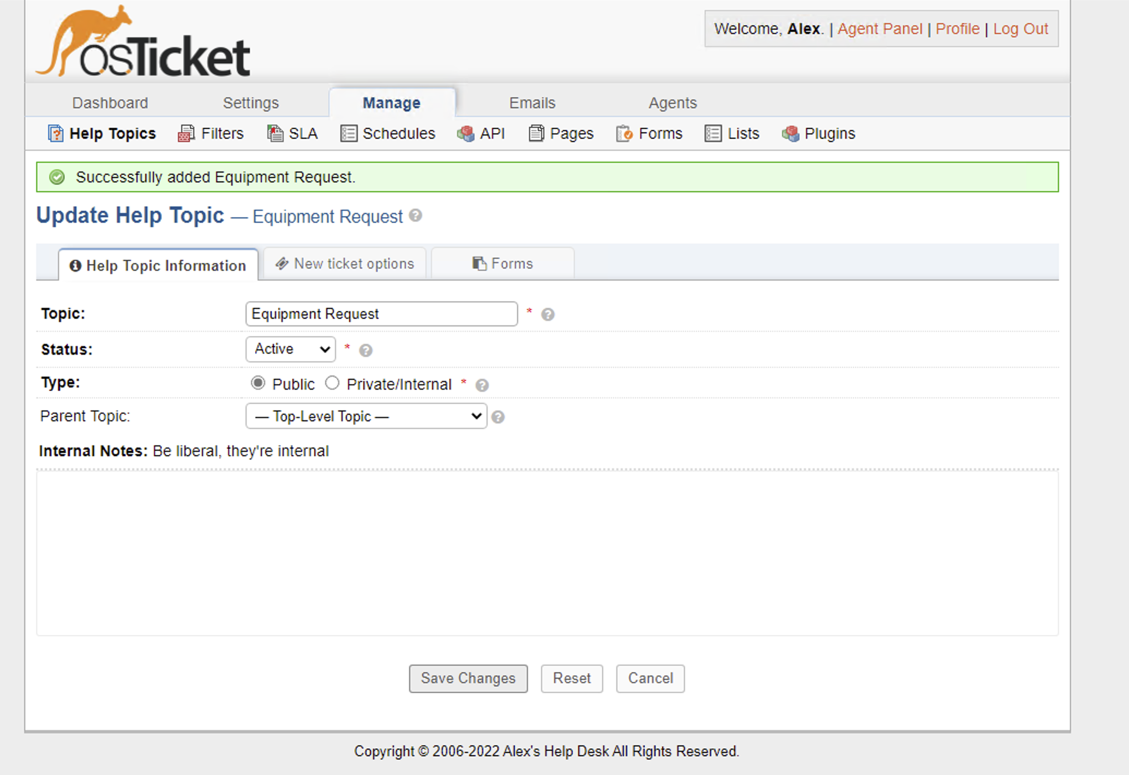Click the Pages document icon
1129x775 pixels.
536,134
